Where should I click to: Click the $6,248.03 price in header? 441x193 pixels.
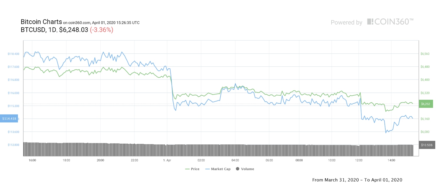[73, 30]
